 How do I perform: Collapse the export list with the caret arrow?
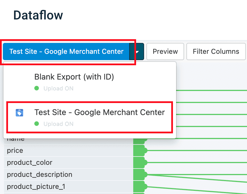(137, 52)
